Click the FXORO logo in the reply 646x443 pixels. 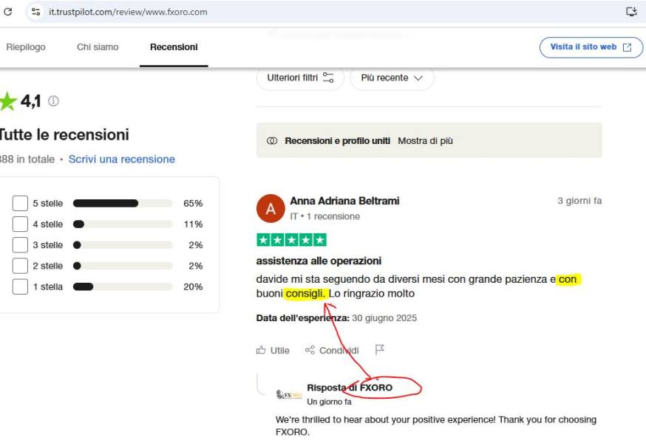click(x=289, y=395)
